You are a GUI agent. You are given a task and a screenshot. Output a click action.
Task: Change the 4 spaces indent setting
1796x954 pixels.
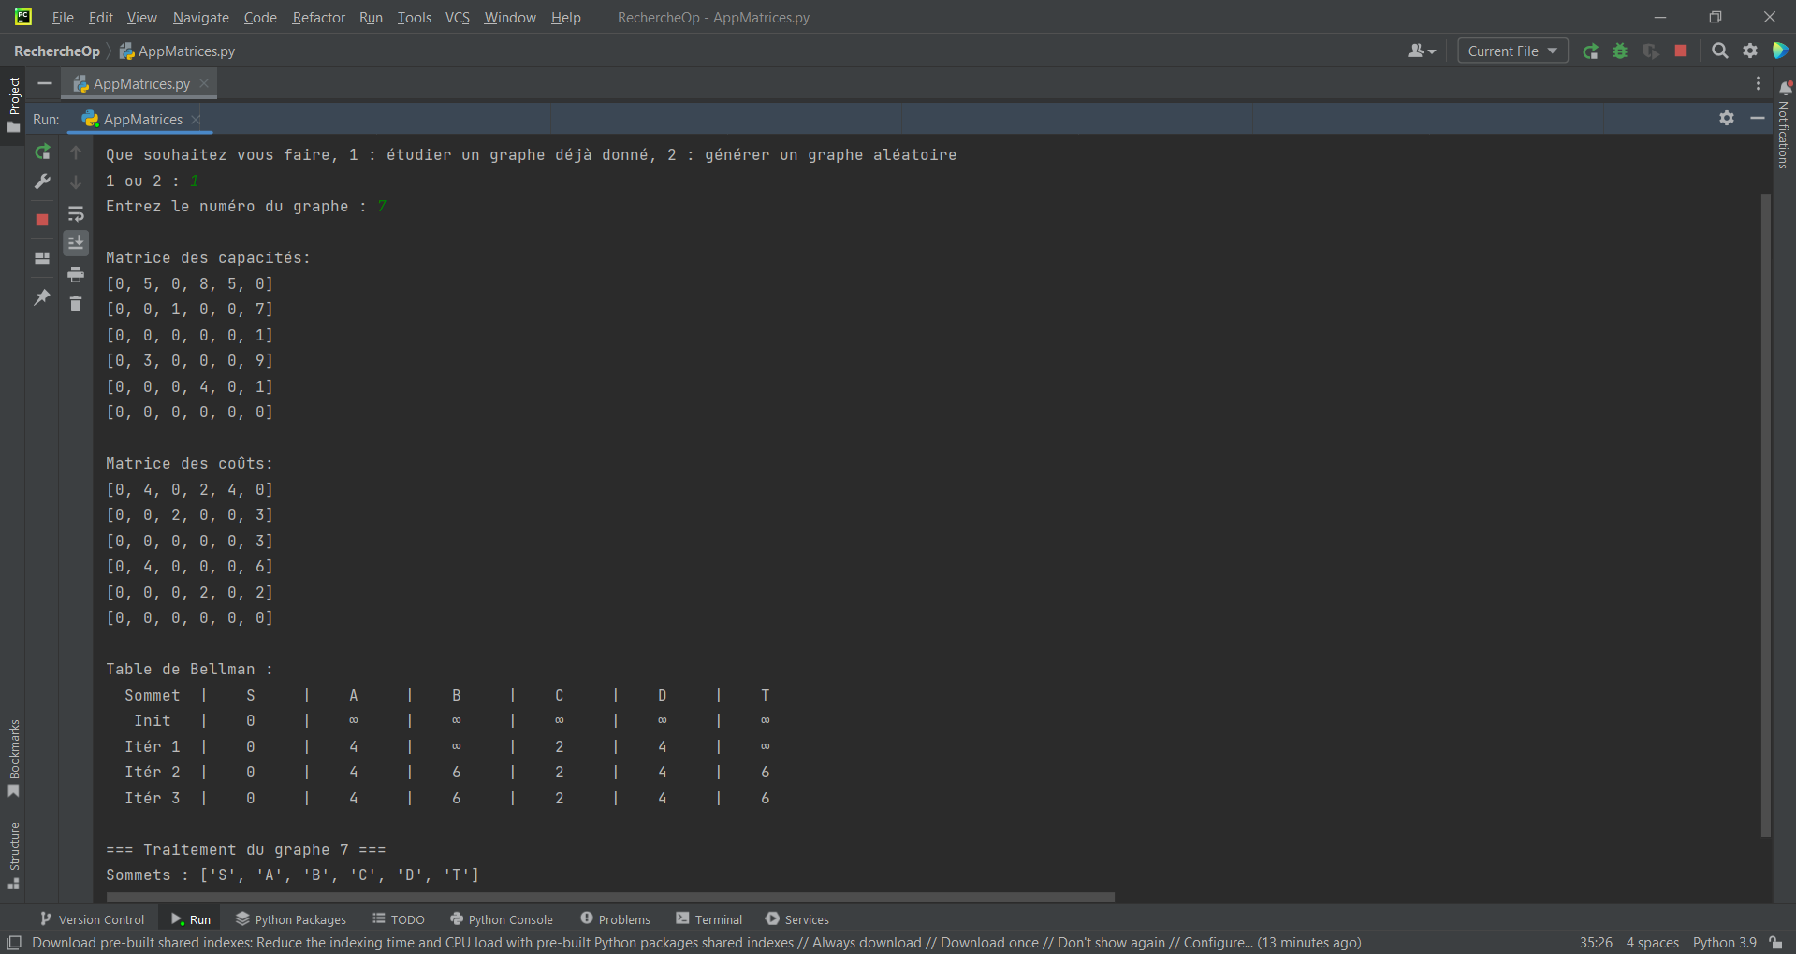pos(1652,943)
